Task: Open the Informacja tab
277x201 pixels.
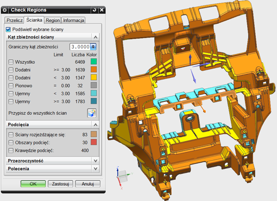Action: pos(73,20)
